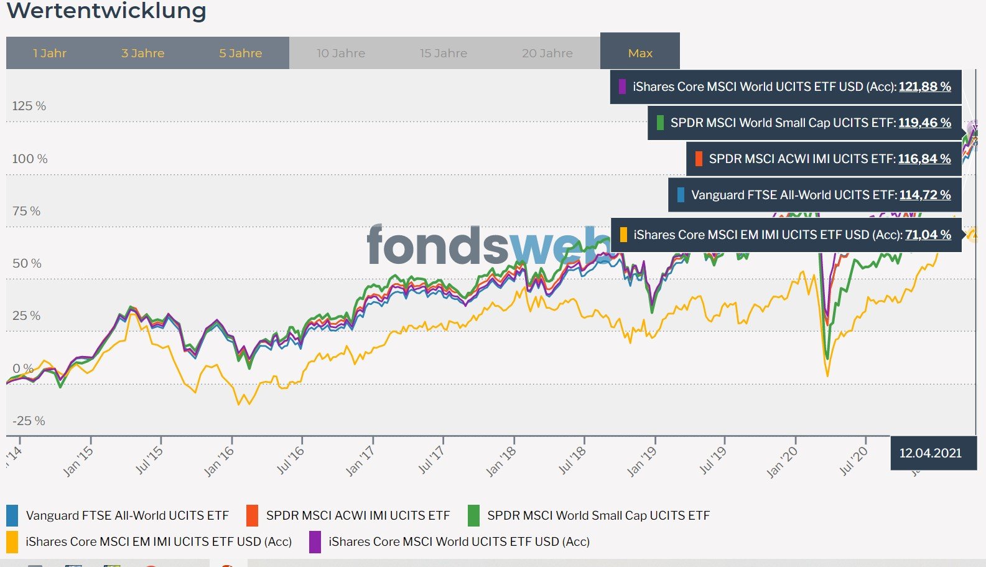Toggle iShares Core MSCI EM IMI yellow swatch
Image resolution: width=986 pixels, height=567 pixels.
pos(12,541)
